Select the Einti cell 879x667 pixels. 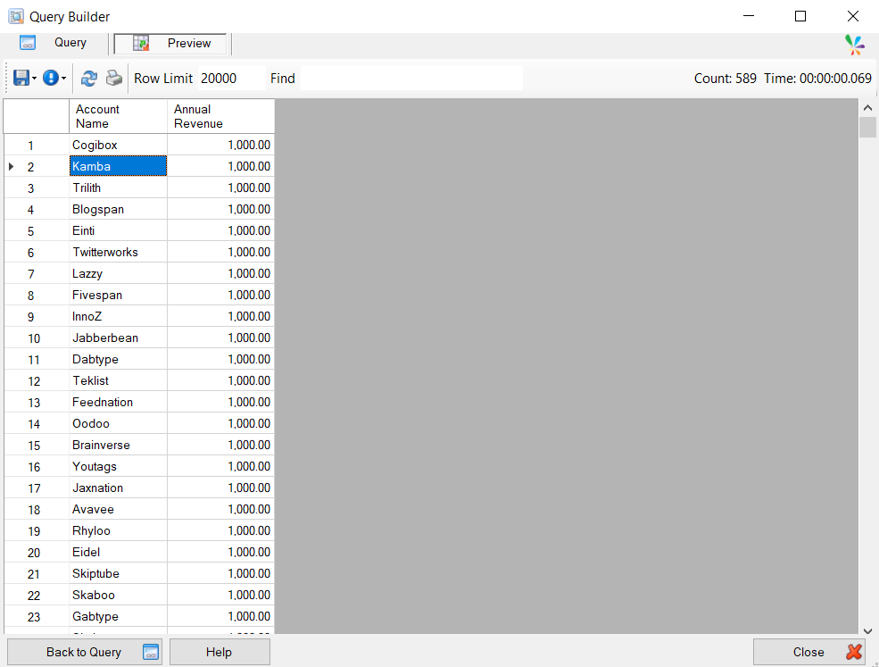click(119, 230)
